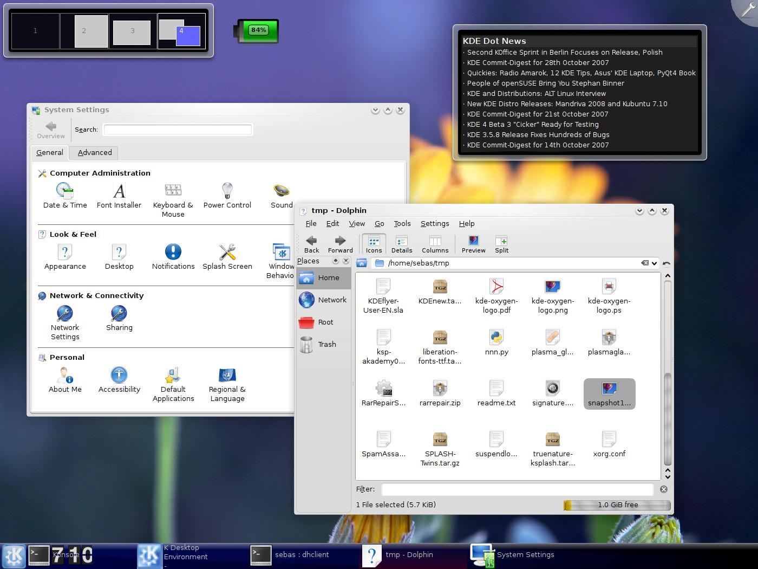Open Accessibility settings
The image size is (758, 569).
click(x=119, y=380)
